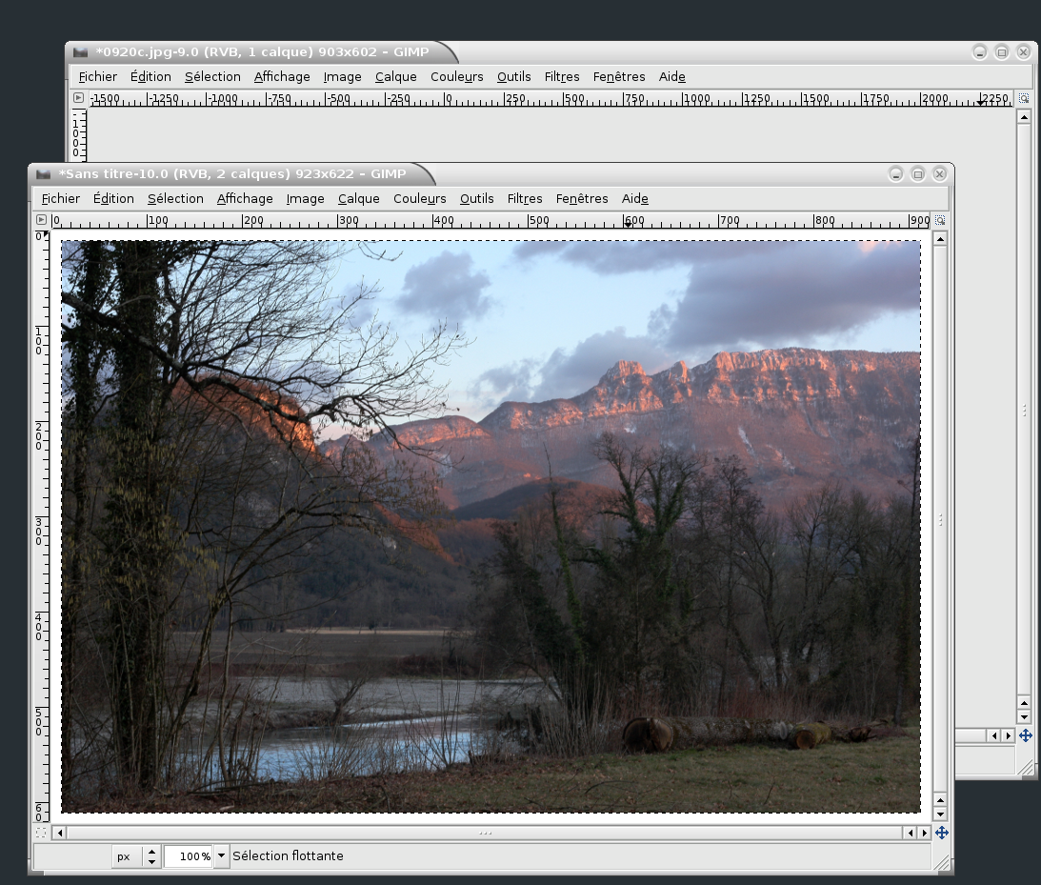This screenshot has width=1041, height=885.
Task: Open Filtres menu in Sans titre window
Action: [x=525, y=198]
